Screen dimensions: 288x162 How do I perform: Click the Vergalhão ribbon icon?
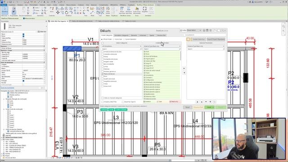[145, 9]
